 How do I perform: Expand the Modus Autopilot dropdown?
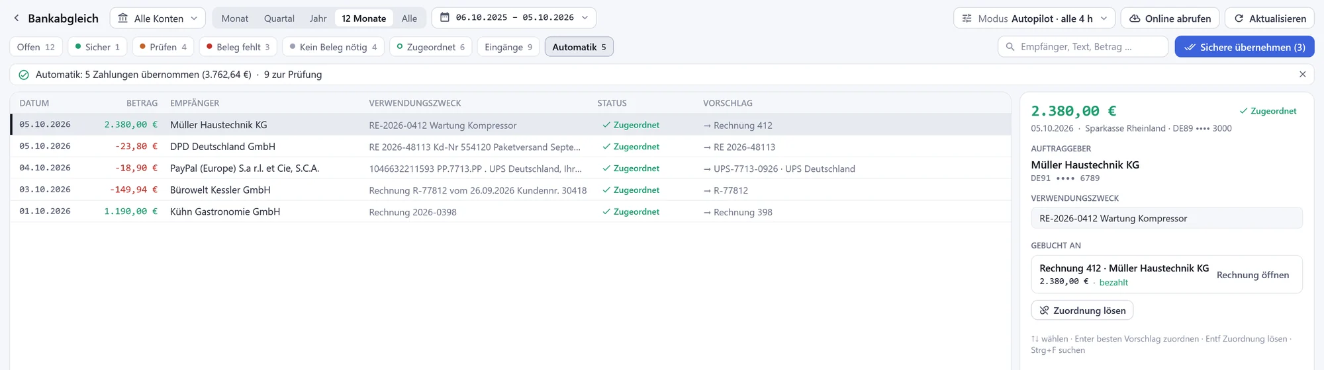click(1034, 18)
